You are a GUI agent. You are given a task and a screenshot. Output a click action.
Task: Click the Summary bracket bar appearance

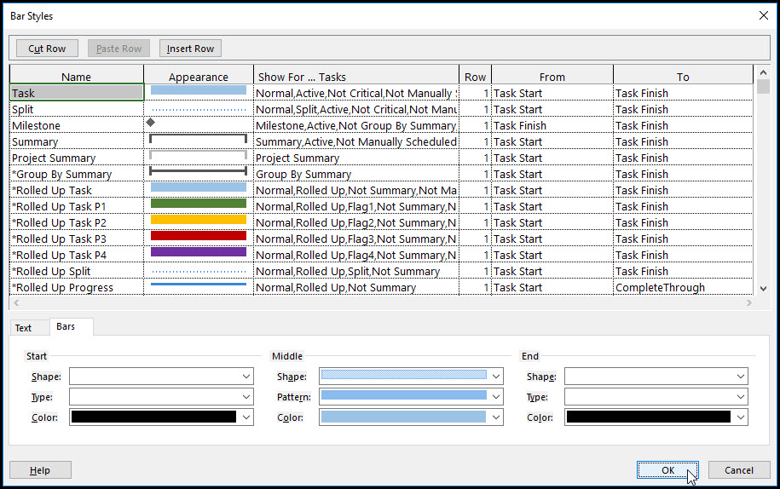198,140
